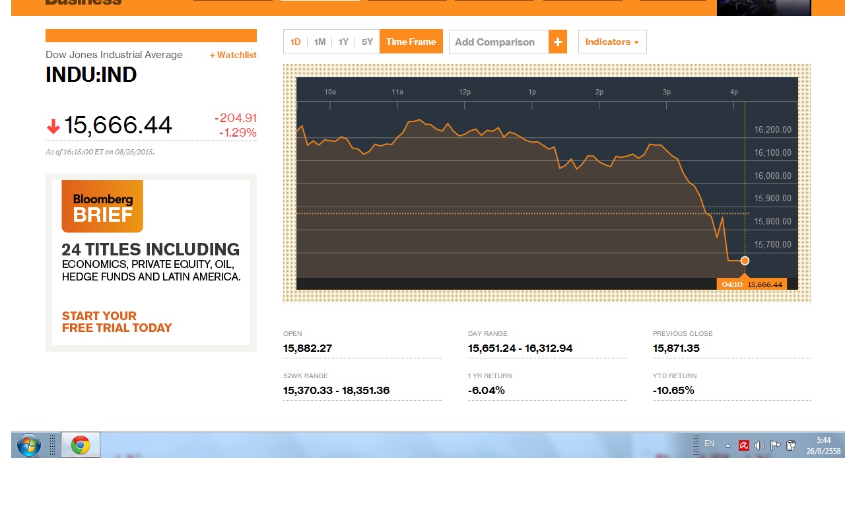Open the Windows Start menu
This screenshot has width=845, height=528.
click(x=29, y=445)
